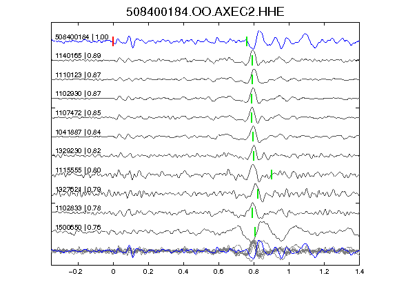The width and height of the screenshot is (397, 298).
Task: Click the green pick on trace 1500650
Action: [x=255, y=232]
